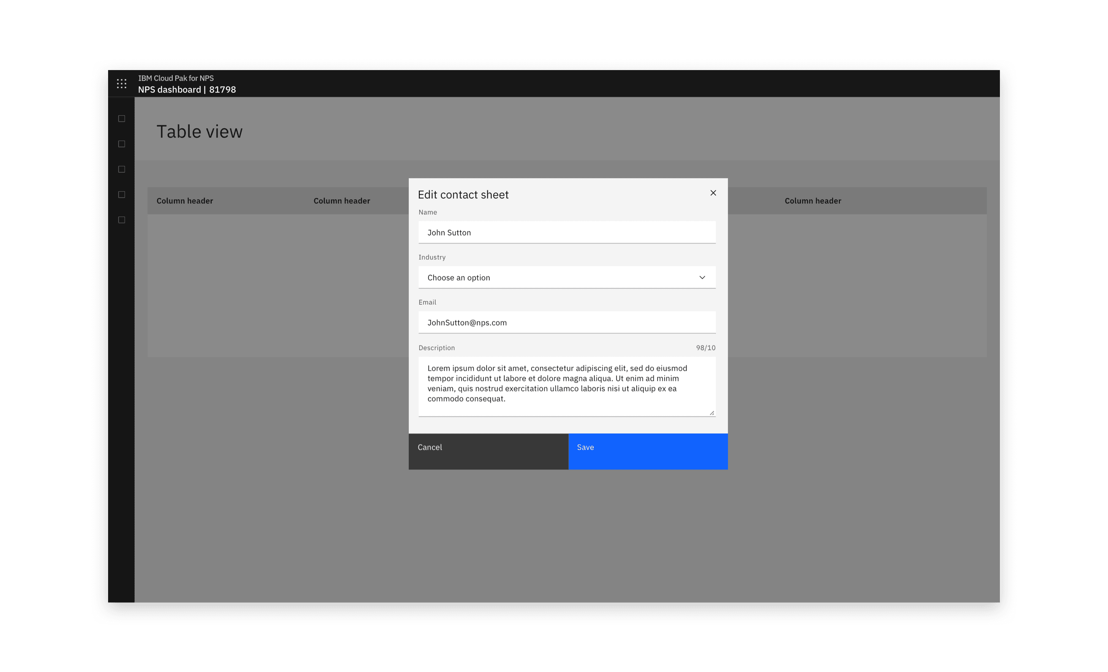The width and height of the screenshot is (1108, 672).
Task: Click the NPS dashboard | 81798 title
Action: (x=187, y=89)
